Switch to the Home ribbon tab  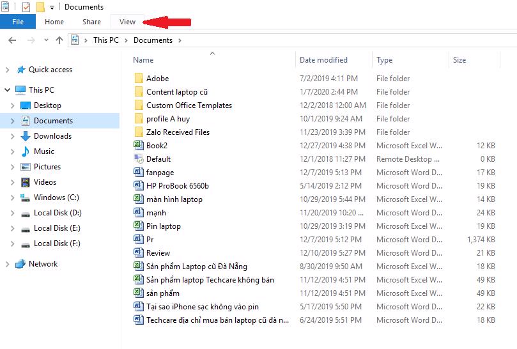point(54,22)
